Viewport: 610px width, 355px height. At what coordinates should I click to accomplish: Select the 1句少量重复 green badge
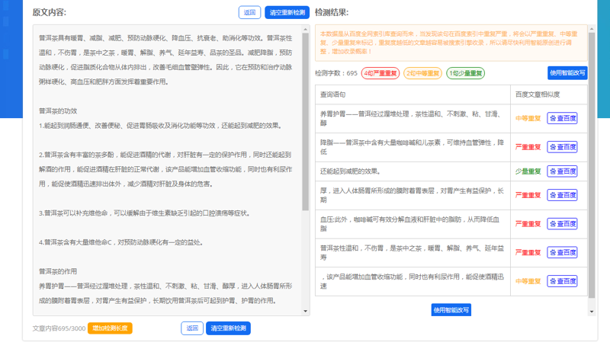[465, 73]
